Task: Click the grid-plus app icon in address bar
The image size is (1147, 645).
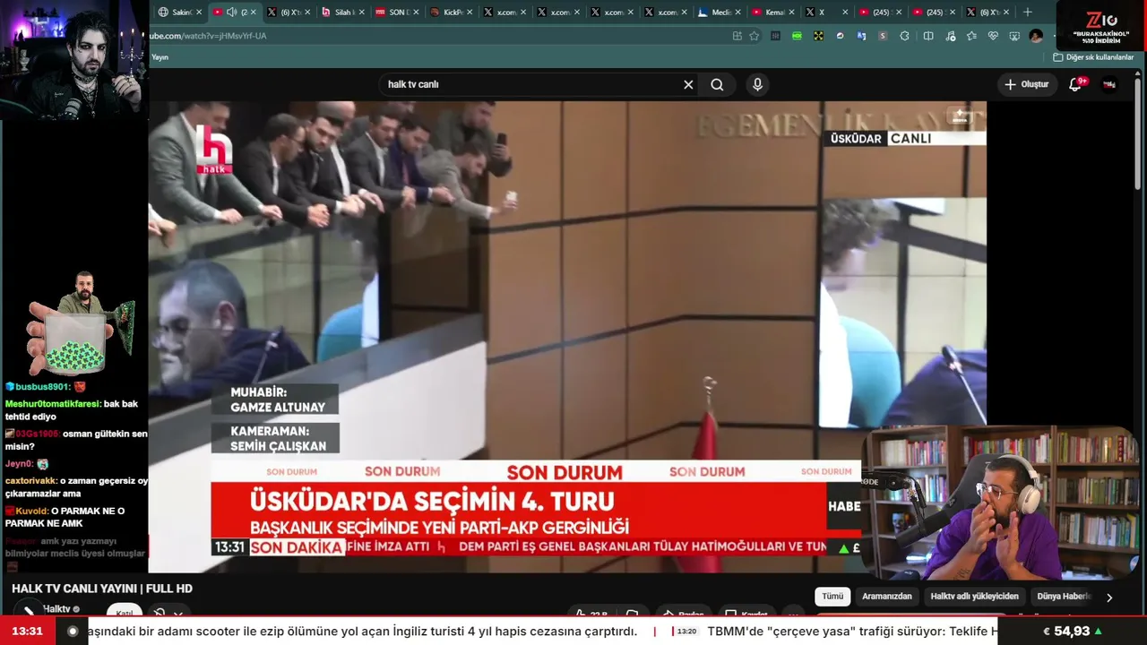Action: [x=737, y=36]
